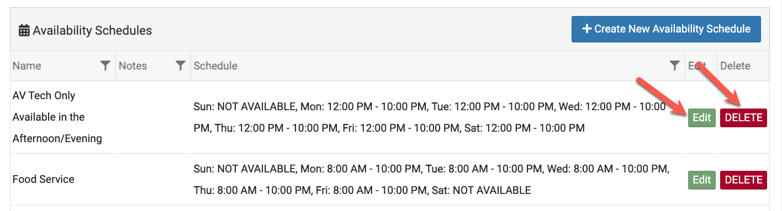Delete the Food Service schedule
The width and height of the screenshot is (782, 211).
click(743, 180)
